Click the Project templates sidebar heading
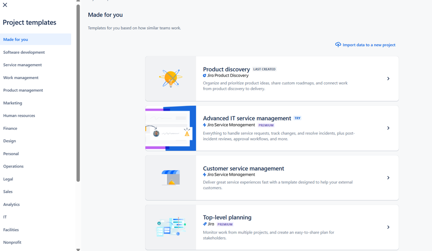 [29, 23]
